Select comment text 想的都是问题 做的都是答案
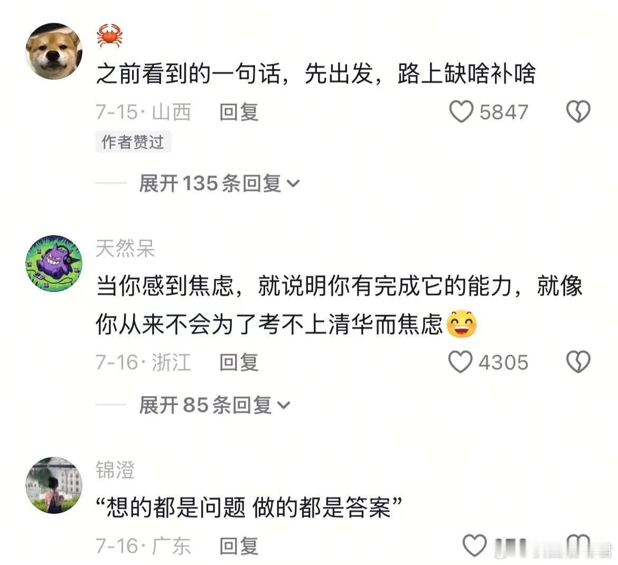 (249, 507)
